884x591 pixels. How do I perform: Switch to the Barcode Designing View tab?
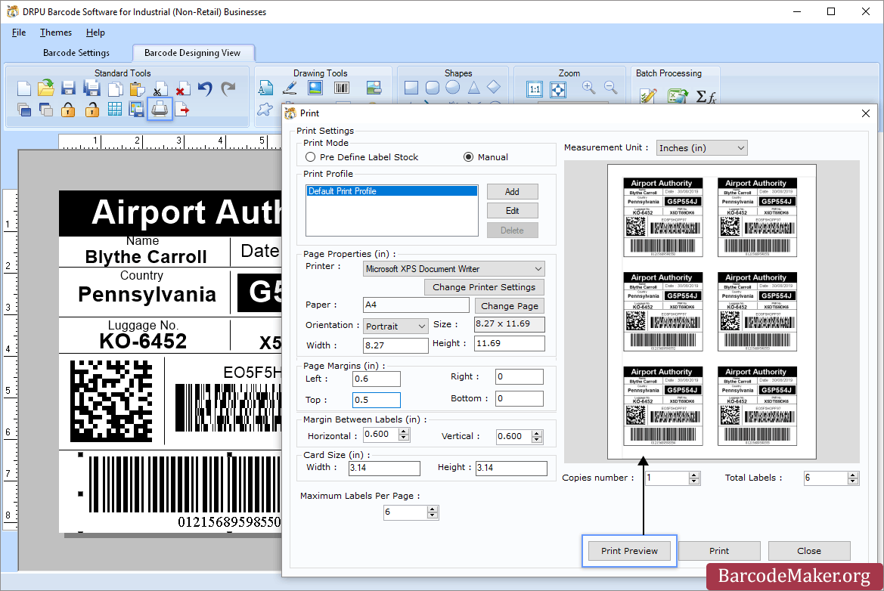coord(192,53)
